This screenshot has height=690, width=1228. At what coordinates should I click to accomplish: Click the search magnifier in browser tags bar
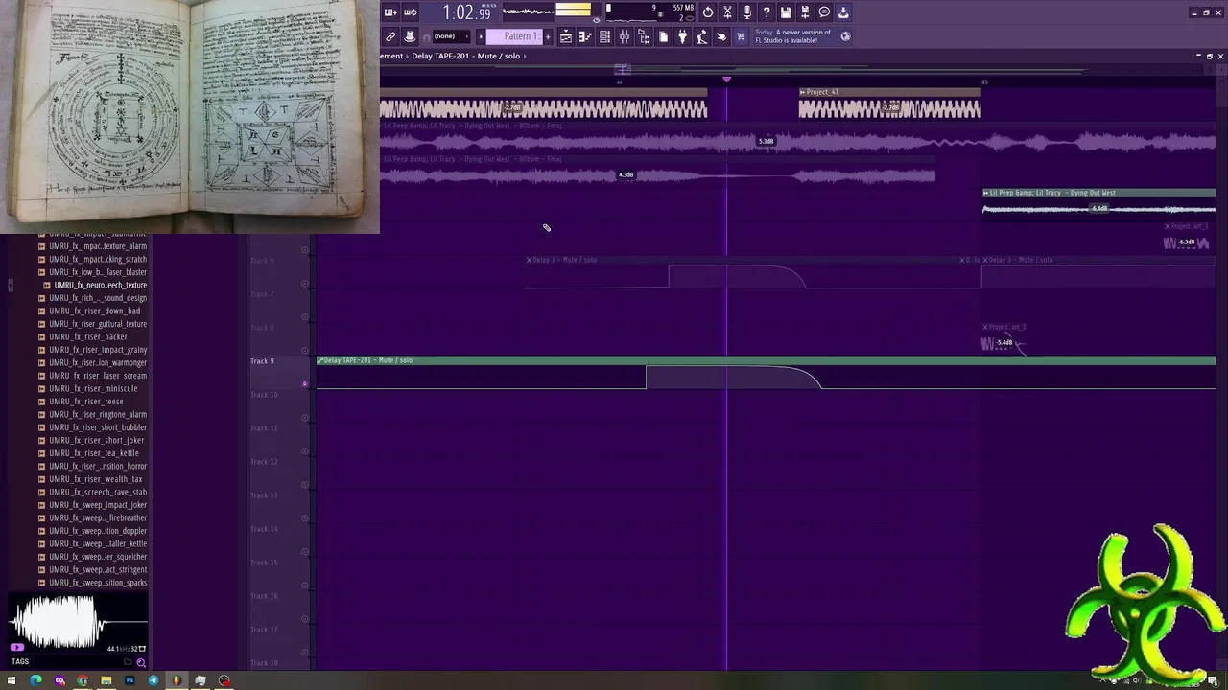click(x=141, y=662)
